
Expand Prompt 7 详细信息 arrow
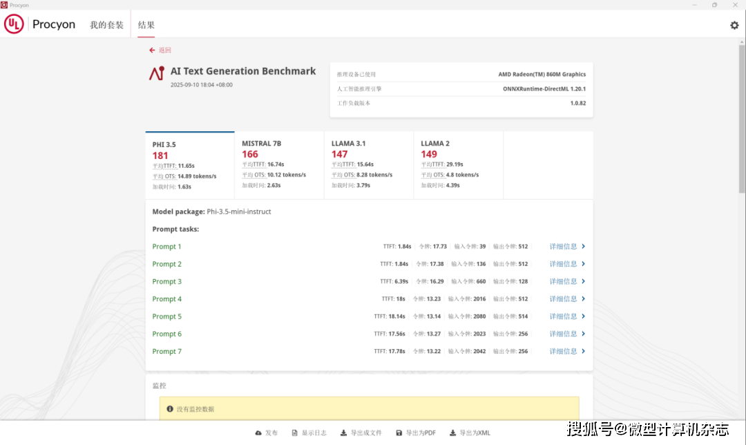pyautogui.click(x=584, y=352)
